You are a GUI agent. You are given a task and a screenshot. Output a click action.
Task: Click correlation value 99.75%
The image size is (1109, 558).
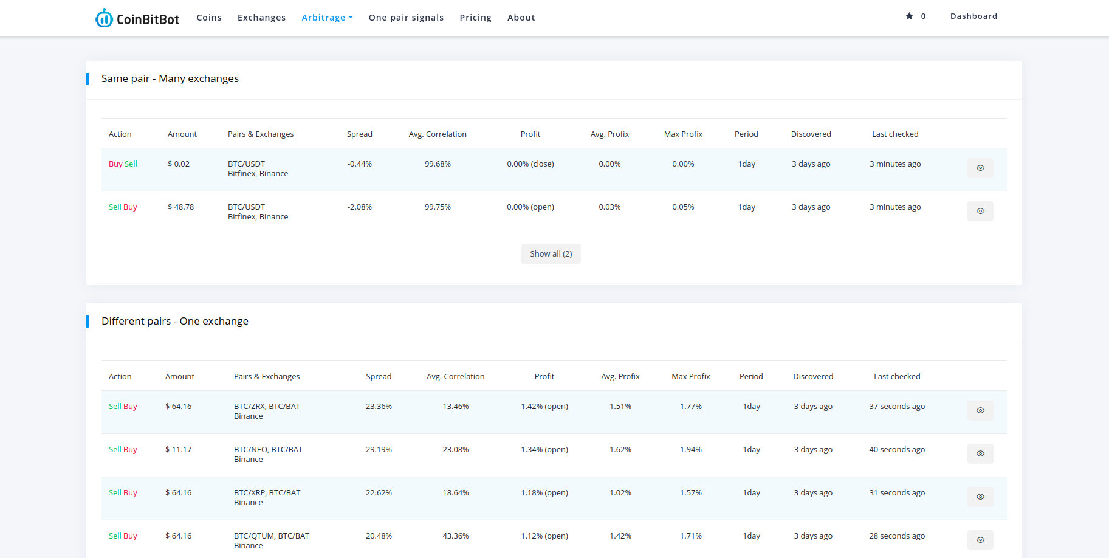click(x=438, y=207)
